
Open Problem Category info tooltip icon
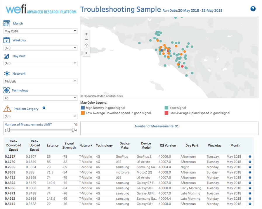coord(44,108)
